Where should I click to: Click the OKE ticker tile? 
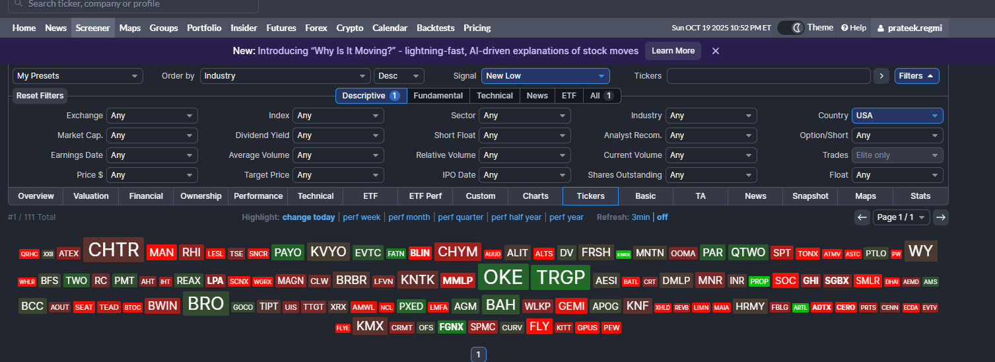click(503, 277)
